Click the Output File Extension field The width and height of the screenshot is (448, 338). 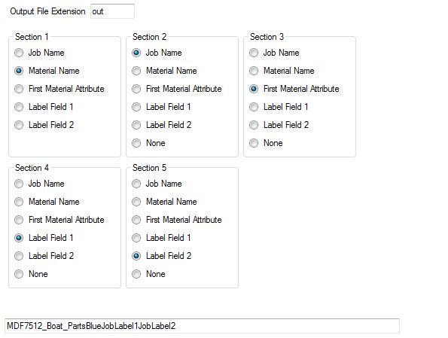point(112,11)
